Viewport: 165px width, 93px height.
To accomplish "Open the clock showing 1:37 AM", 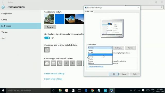I will click(160, 90).
